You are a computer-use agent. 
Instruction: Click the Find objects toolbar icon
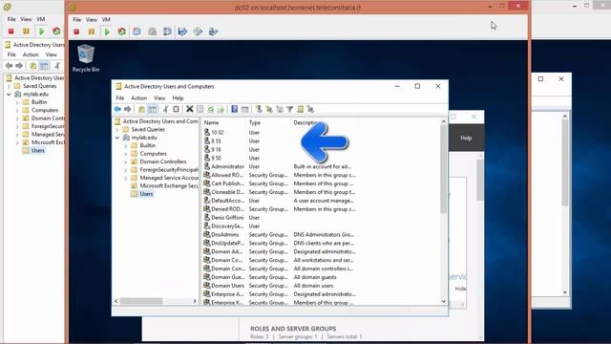tap(301, 109)
